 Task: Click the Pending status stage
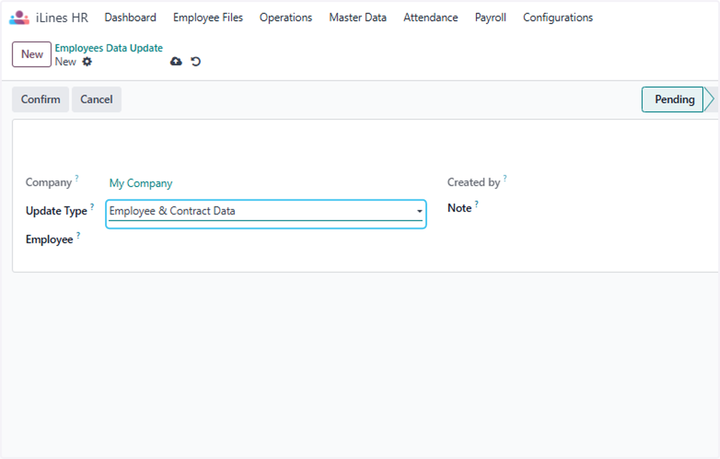point(674,100)
